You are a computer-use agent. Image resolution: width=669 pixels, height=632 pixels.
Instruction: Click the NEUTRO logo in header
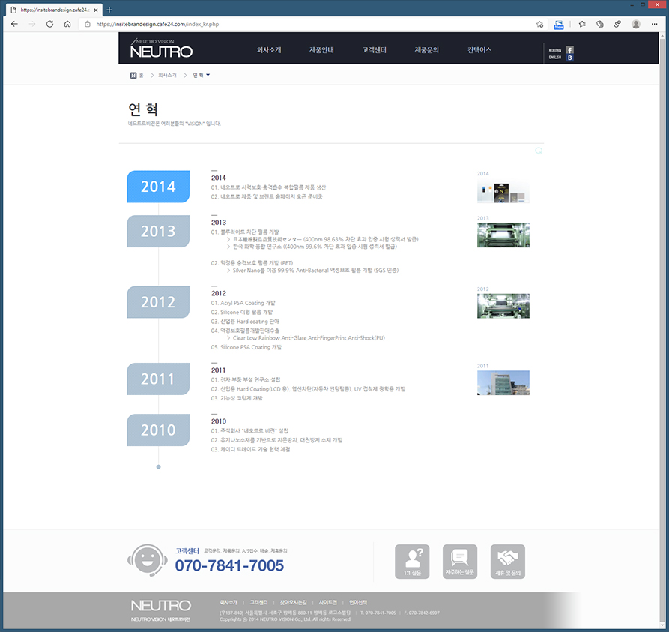161,49
